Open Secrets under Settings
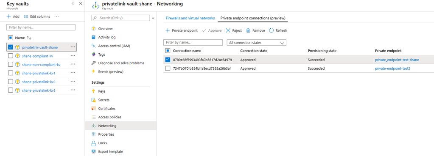Viewport: 434px width, 156px height. pyautogui.click(x=104, y=100)
